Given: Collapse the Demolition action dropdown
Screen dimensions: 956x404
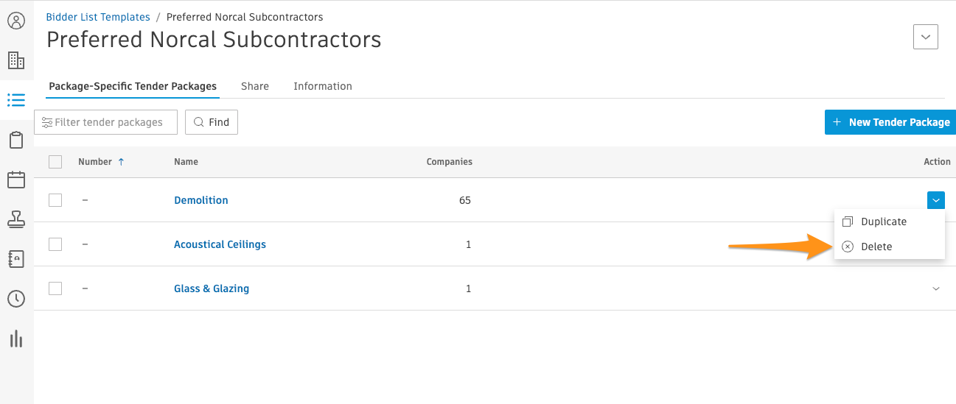Looking at the screenshot, I should (936, 200).
